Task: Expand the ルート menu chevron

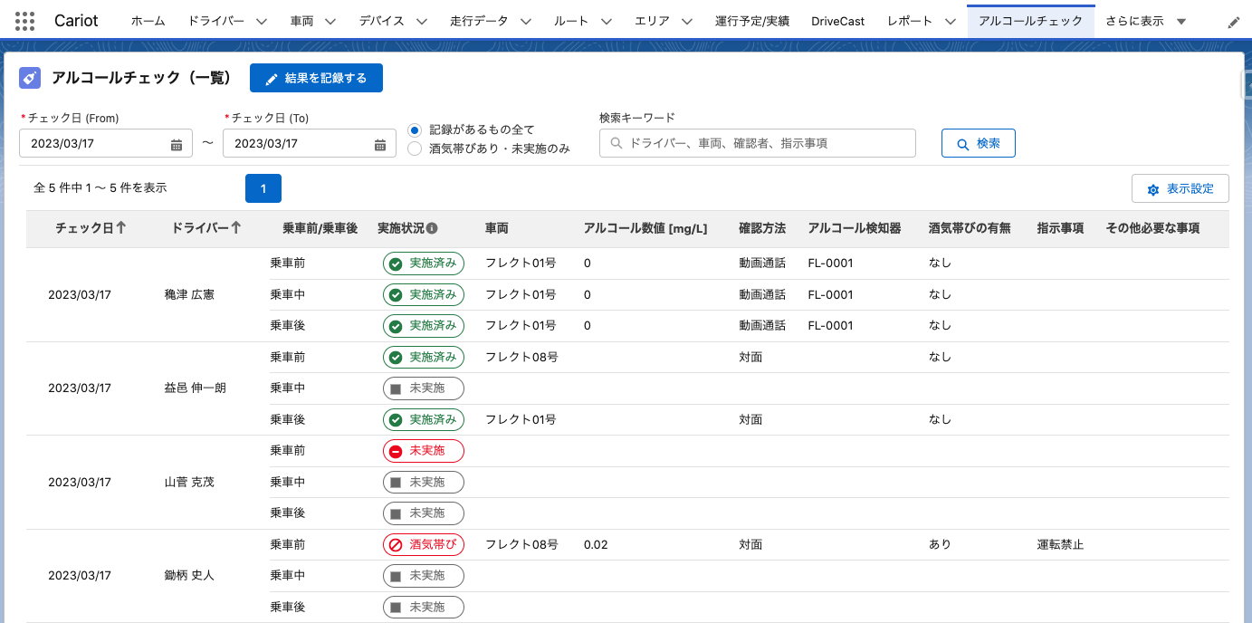Action: coord(606,22)
